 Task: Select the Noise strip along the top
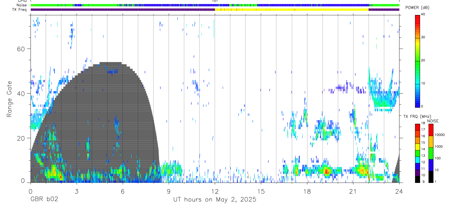pyautogui.click(x=215, y=5)
